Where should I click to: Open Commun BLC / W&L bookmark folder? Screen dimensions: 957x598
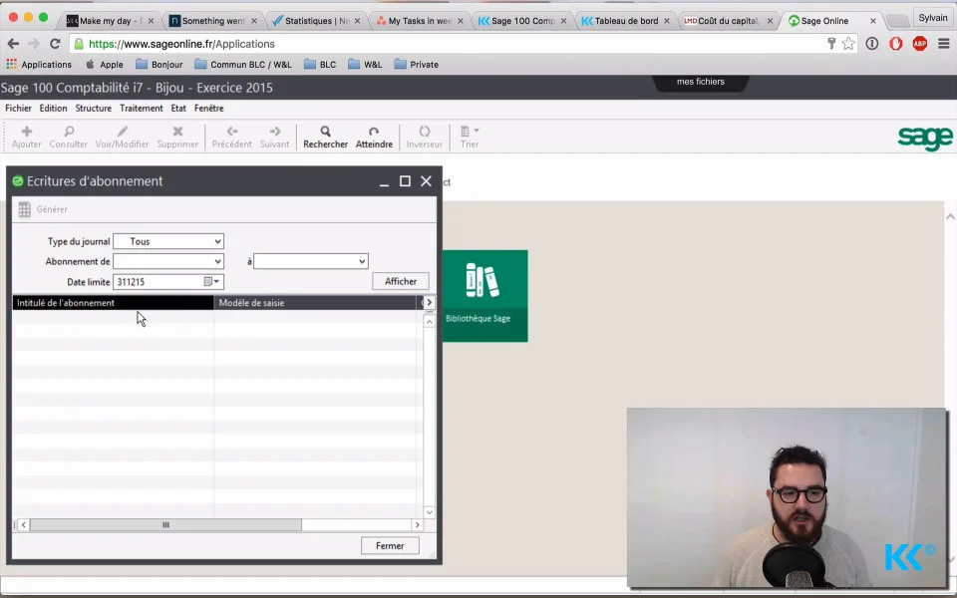[243, 64]
